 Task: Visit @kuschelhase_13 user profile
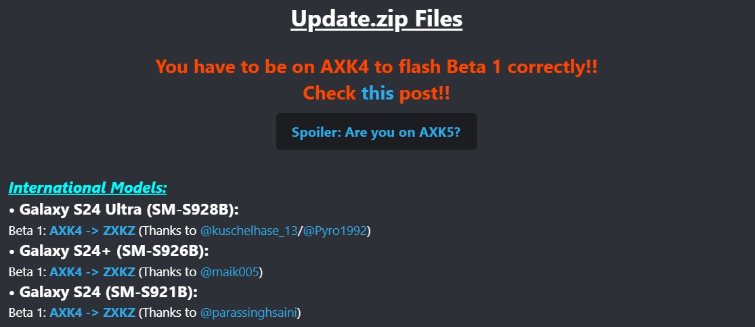tap(249, 231)
